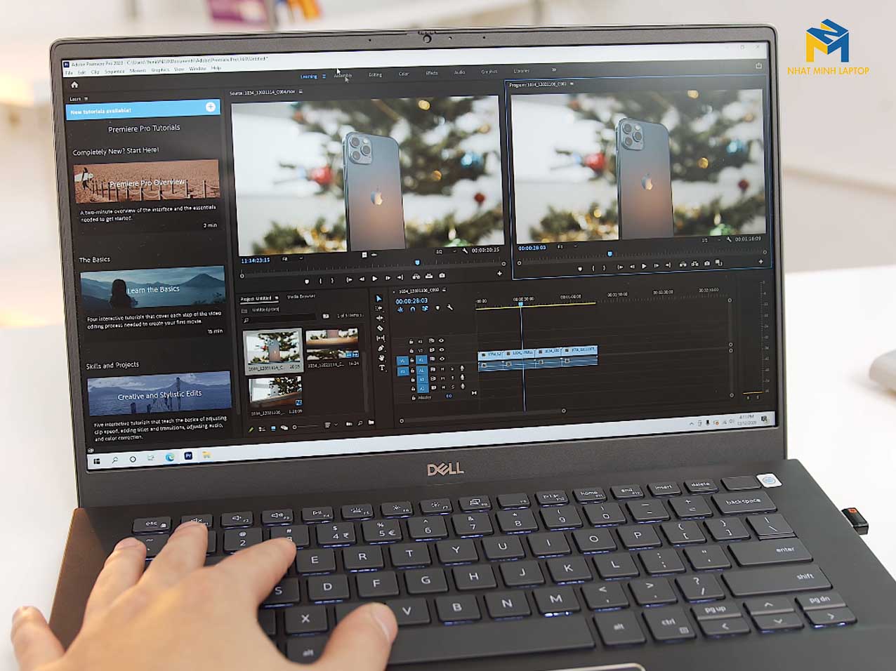The image size is (896, 671).
Task: Click the Home icon in Premiere
Action: pyautogui.click(x=74, y=85)
